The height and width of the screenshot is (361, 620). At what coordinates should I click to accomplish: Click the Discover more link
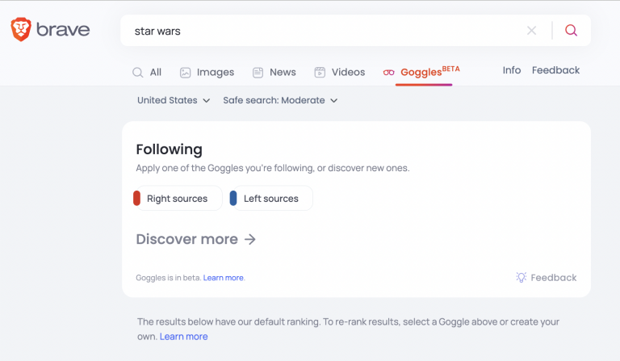pyautogui.click(x=196, y=239)
